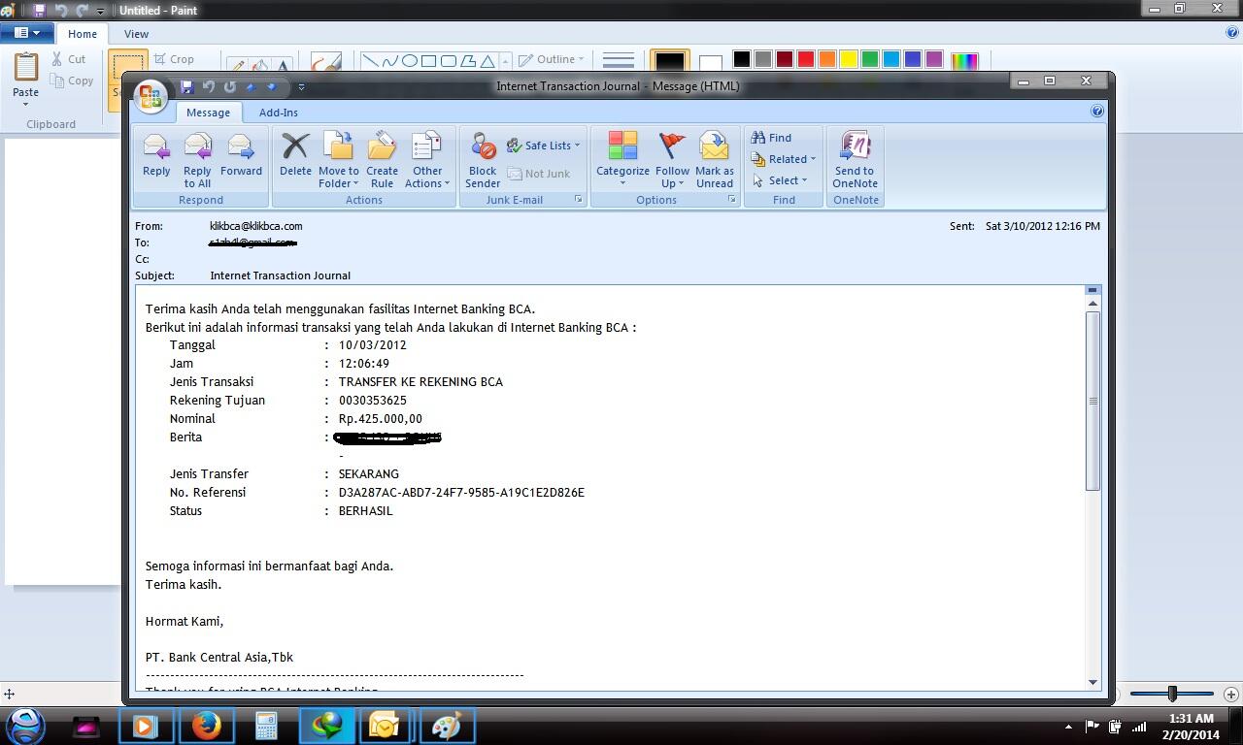Select Color 1 black swatch in Paint
Screen dimensions: 1243x745
[669, 62]
